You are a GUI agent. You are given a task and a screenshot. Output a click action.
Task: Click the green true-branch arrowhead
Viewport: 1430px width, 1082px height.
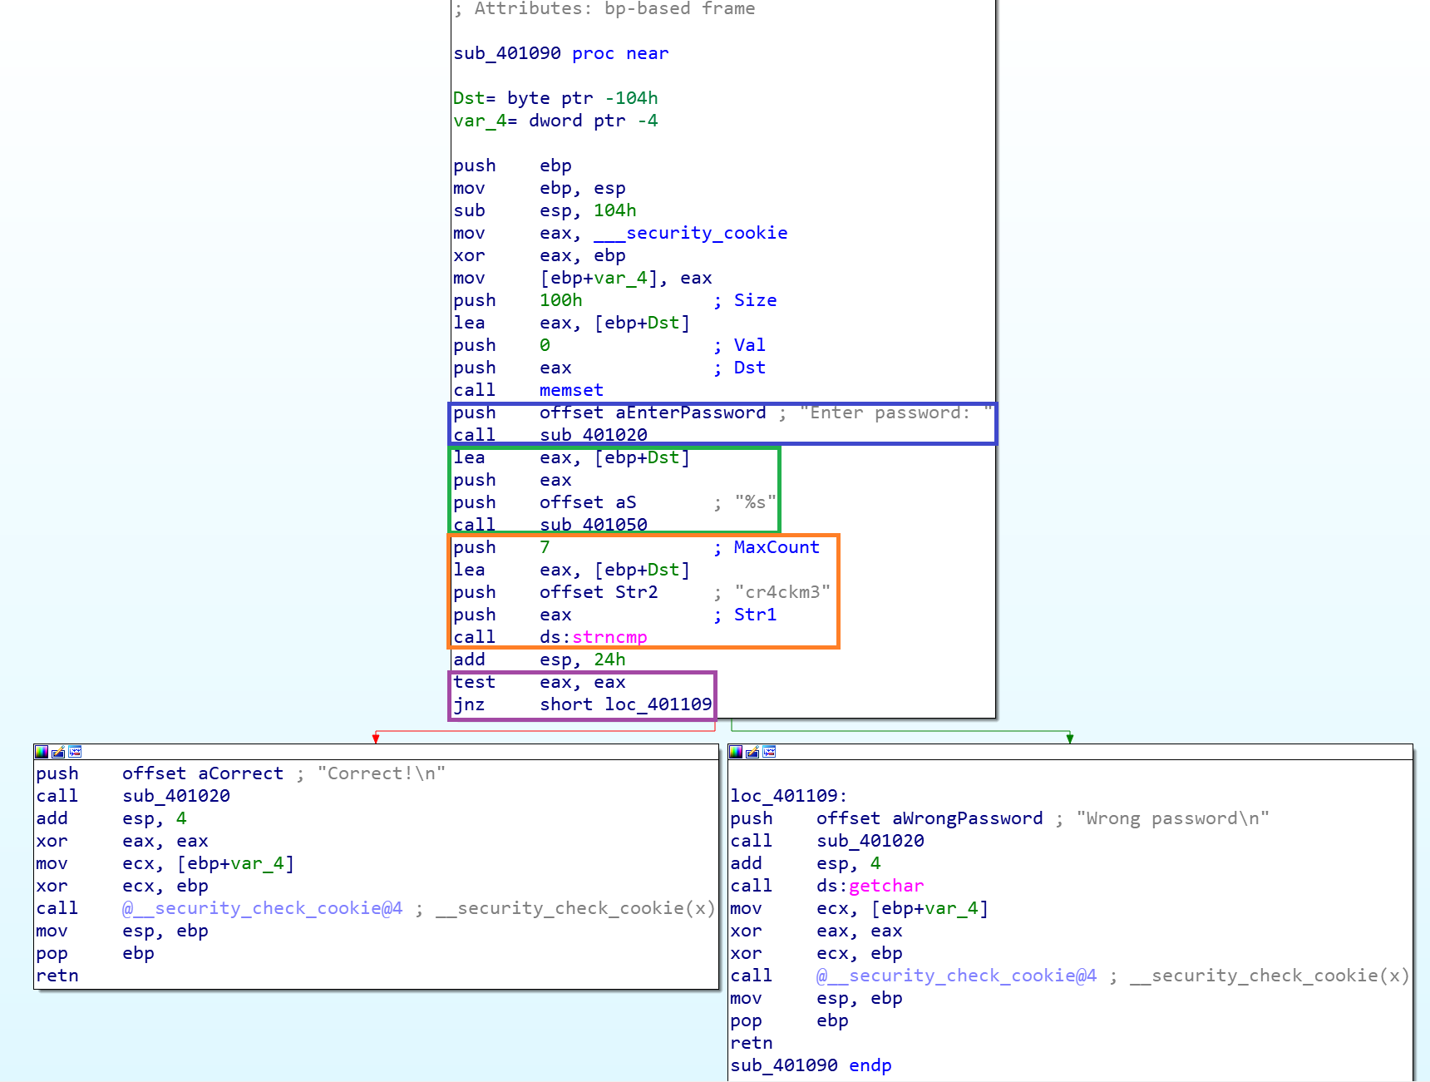pos(1070,738)
